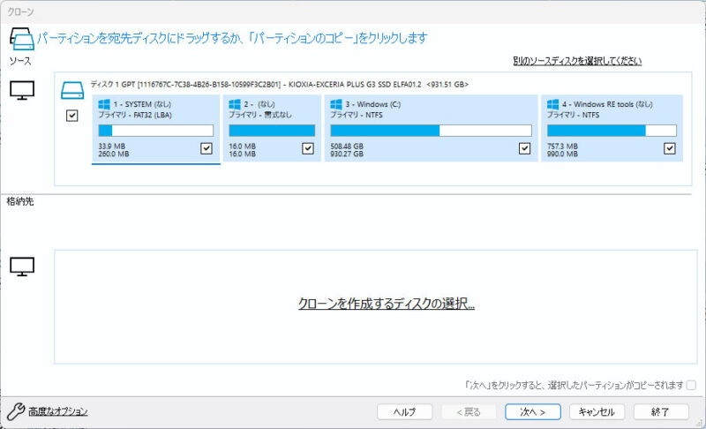Click the Windows (C:) usage bar
Image resolution: width=706 pixels, height=429 pixels.
click(431, 130)
